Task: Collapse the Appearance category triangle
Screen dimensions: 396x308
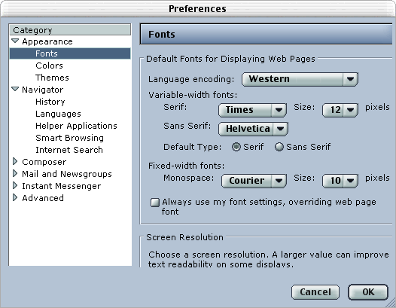Action: pos(15,41)
